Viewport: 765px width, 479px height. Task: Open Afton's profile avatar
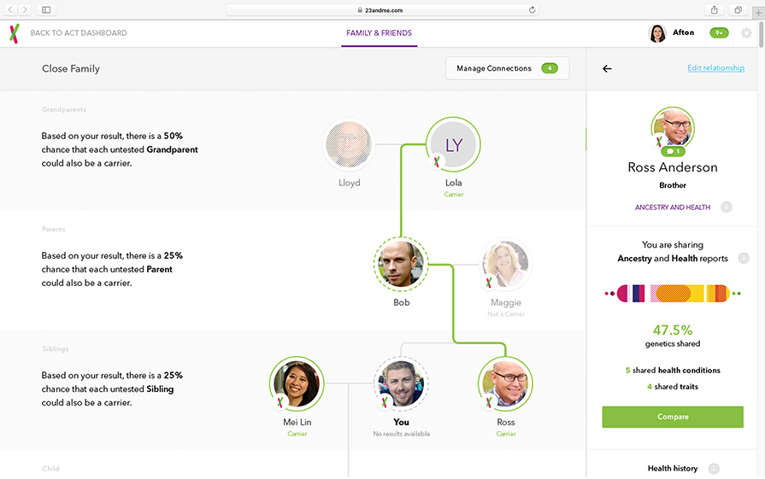[657, 33]
